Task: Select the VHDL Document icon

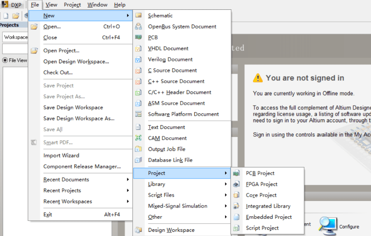Action: click(x=139, y=48)
